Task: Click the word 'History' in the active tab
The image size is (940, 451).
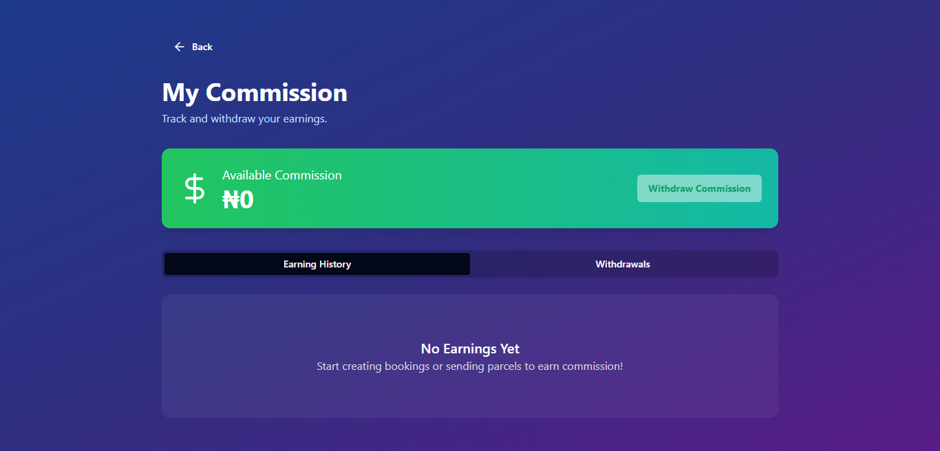Action: pyautogui.click(x=334, y=264)
